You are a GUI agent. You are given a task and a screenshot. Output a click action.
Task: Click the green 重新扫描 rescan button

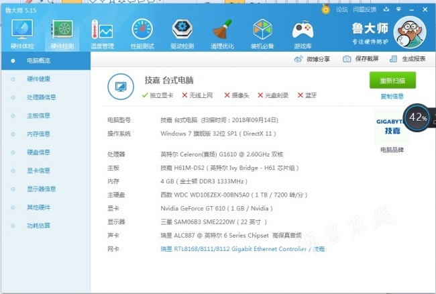pyautogui.click(x=392, y=81)
